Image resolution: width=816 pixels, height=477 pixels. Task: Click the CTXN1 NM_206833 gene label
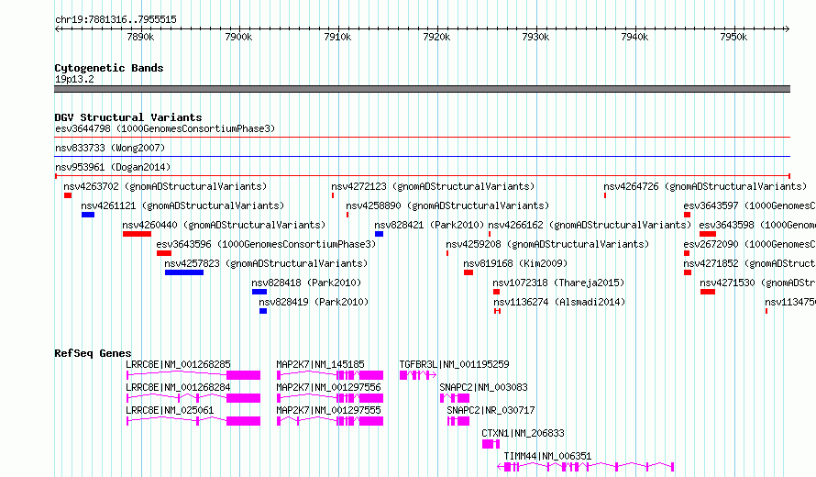point(523,433)
